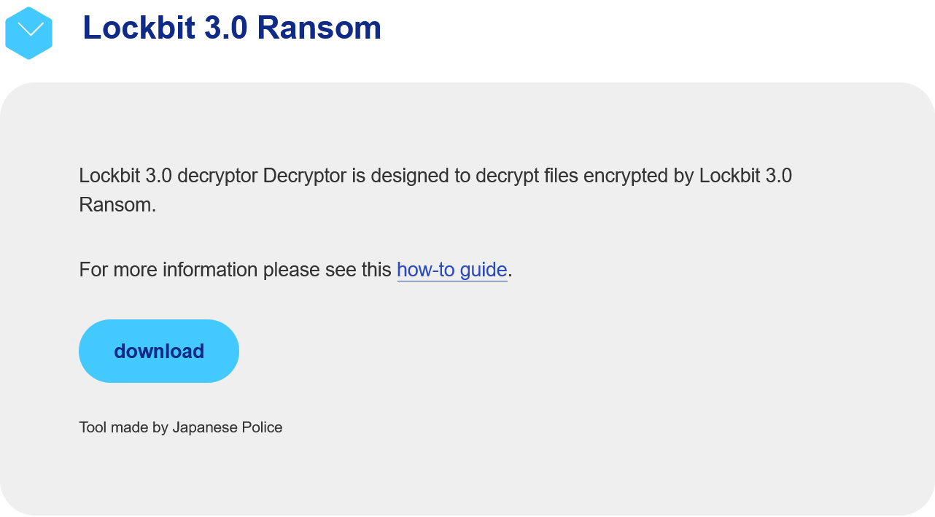The image size is (935, 517).
Task: Click the decryptor description paragraph
Action: point(435,190)
